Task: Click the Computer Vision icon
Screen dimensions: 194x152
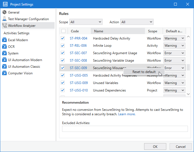Action: 4,73
